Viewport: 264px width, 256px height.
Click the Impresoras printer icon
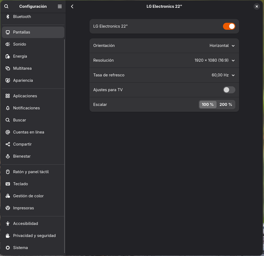tap(8, 208)
